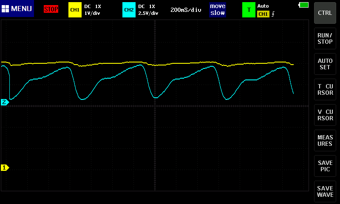The height and width of the screenshot is (204, 340).
Task: Click the red STOP status indicator
Action: pos(51,9)
